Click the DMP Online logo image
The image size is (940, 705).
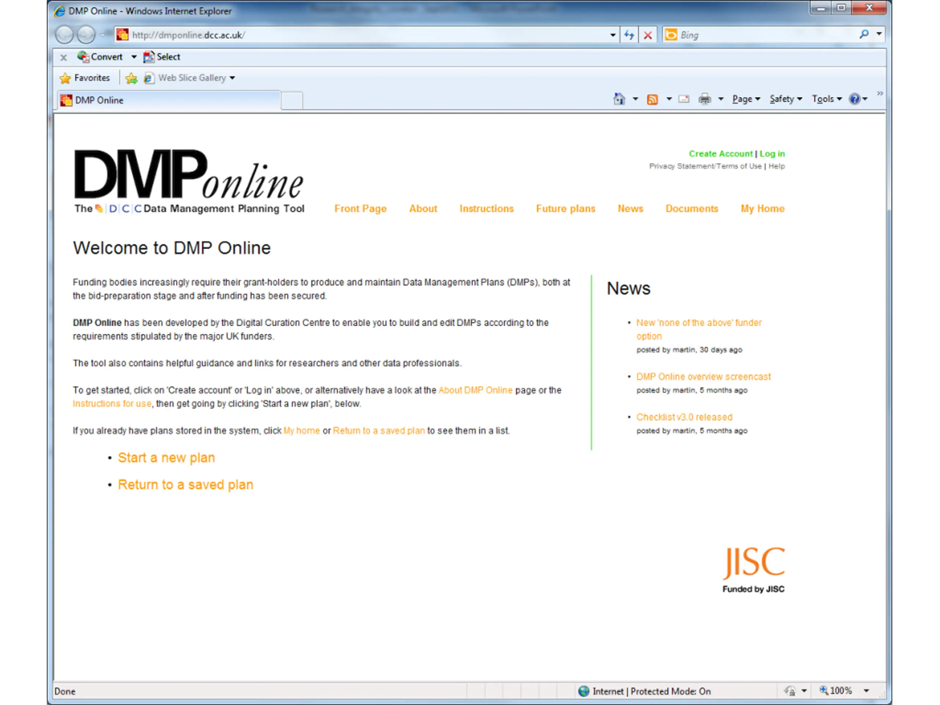click(189, 181)
